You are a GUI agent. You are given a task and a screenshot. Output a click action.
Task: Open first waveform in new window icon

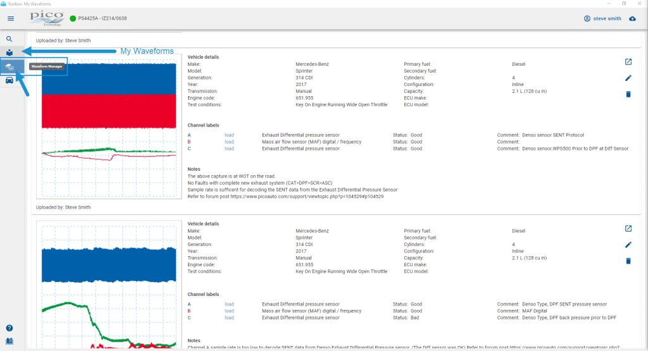[628, 62]
